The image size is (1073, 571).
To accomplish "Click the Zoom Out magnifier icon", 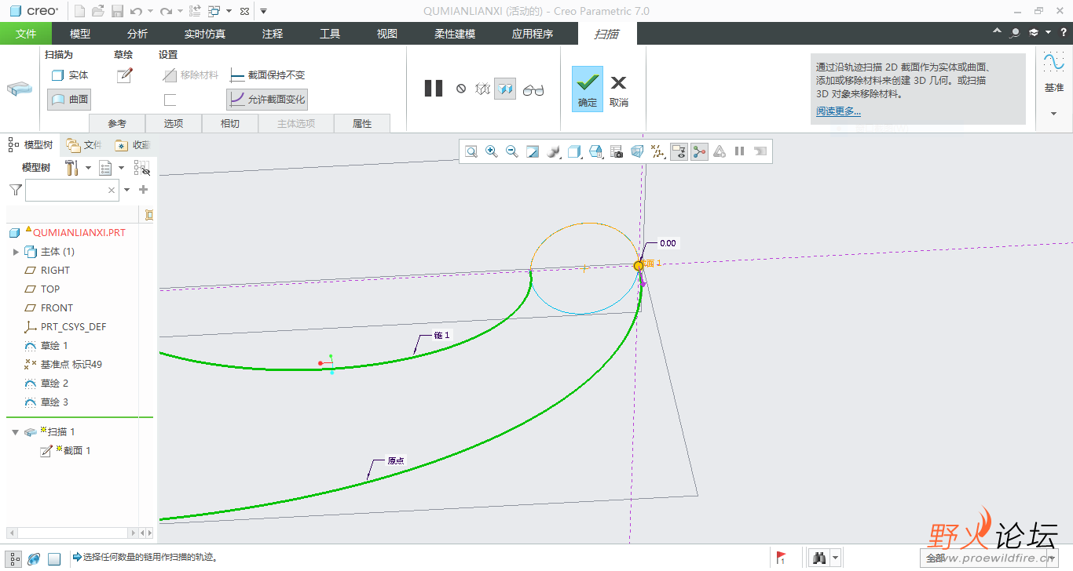I will pyautogui.click(x=512, y=151).
